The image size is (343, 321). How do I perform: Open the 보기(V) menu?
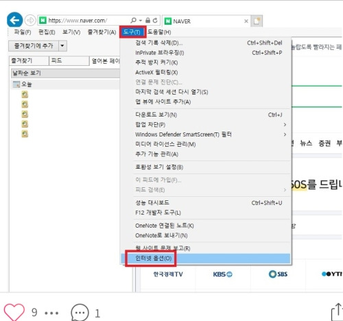tap(71, 32)
